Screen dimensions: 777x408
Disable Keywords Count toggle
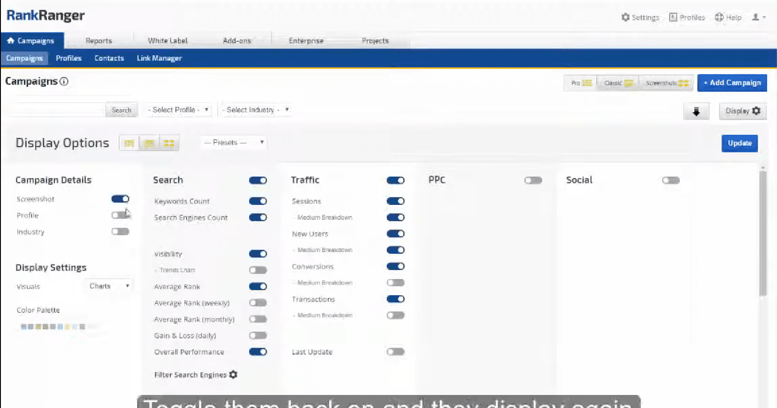tap(258, 201)
